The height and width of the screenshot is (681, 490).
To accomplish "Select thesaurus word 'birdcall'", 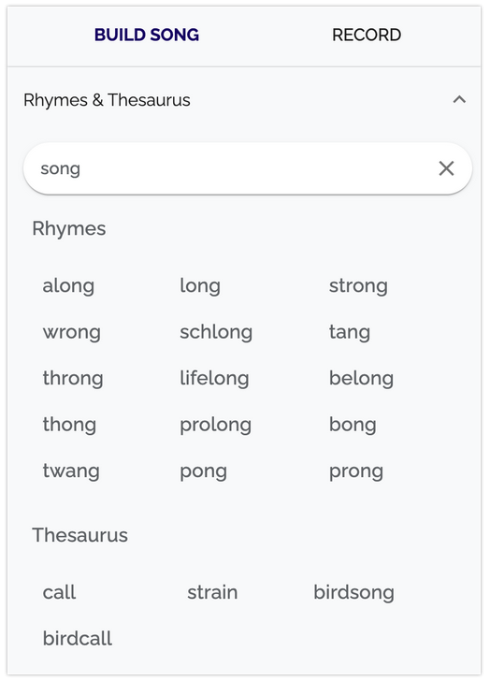I will point(78,639).
